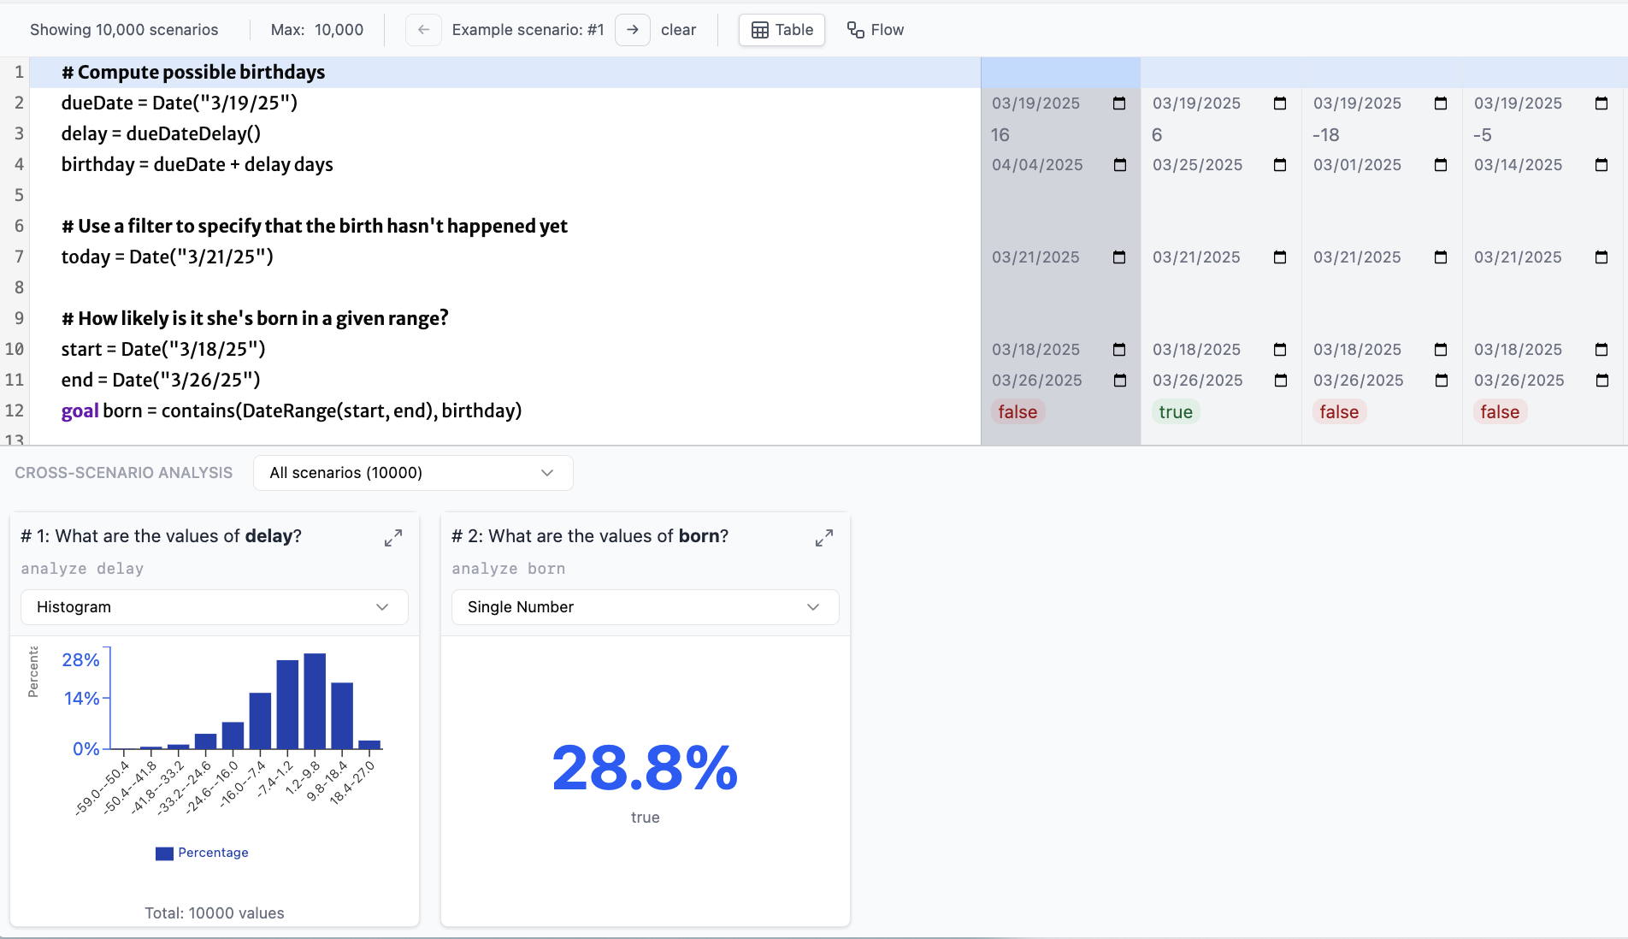Expand the born analysis card
Screen dimensions: 1628x939
[823, 538]
